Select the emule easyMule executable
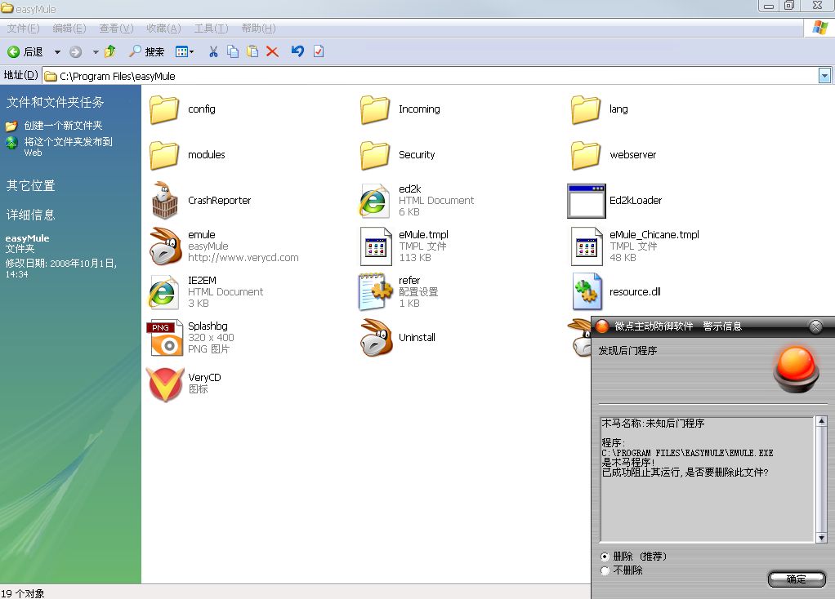The image size is (835, 599). [x=224, y=246]
